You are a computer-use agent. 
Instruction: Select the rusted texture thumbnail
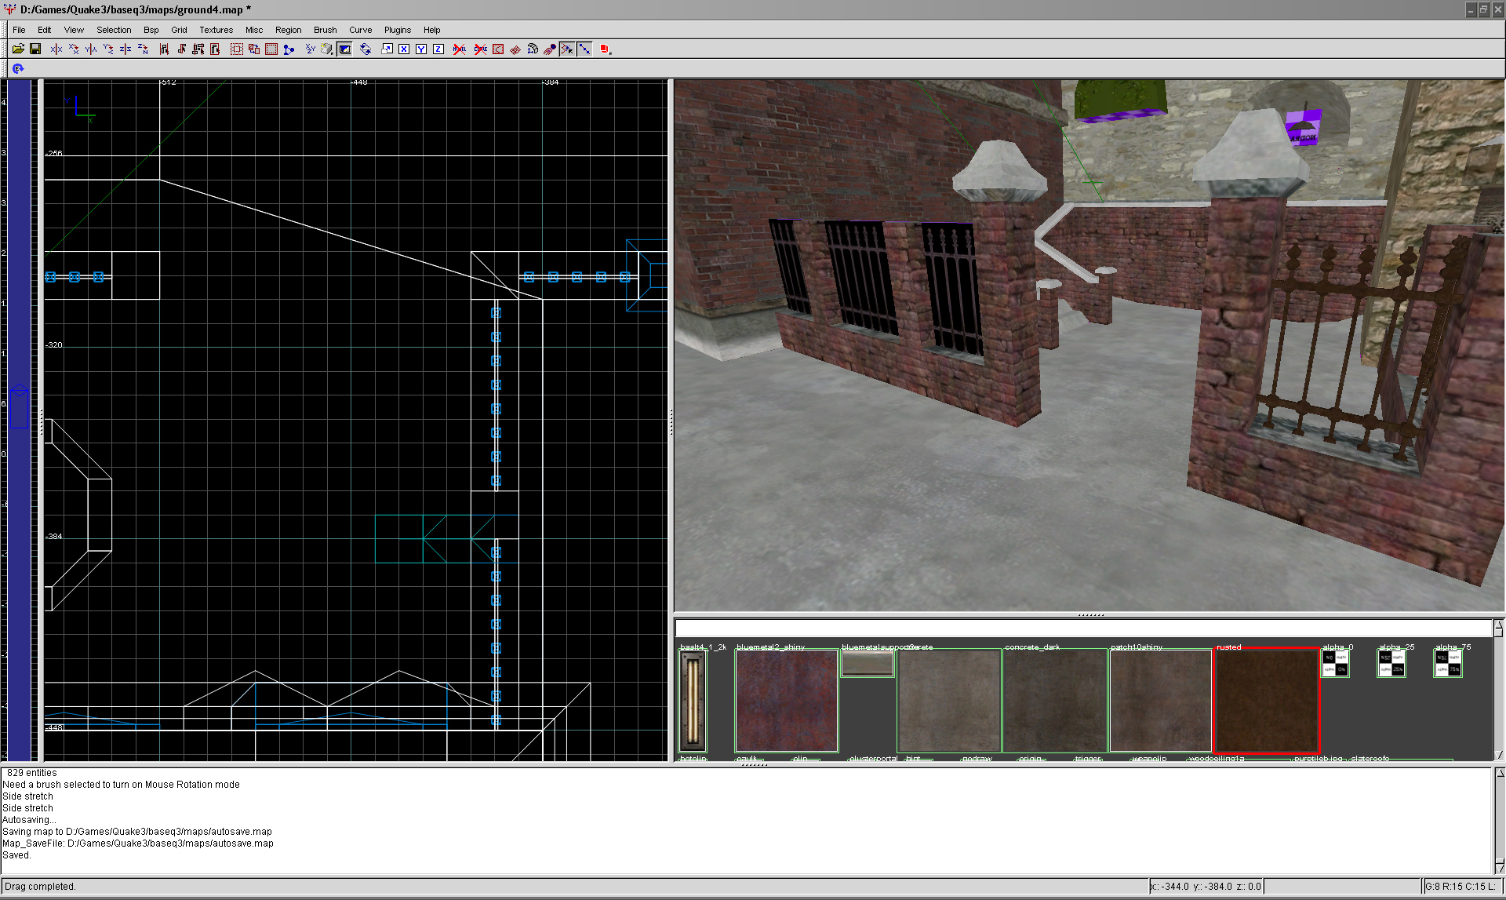(1266, 700)
